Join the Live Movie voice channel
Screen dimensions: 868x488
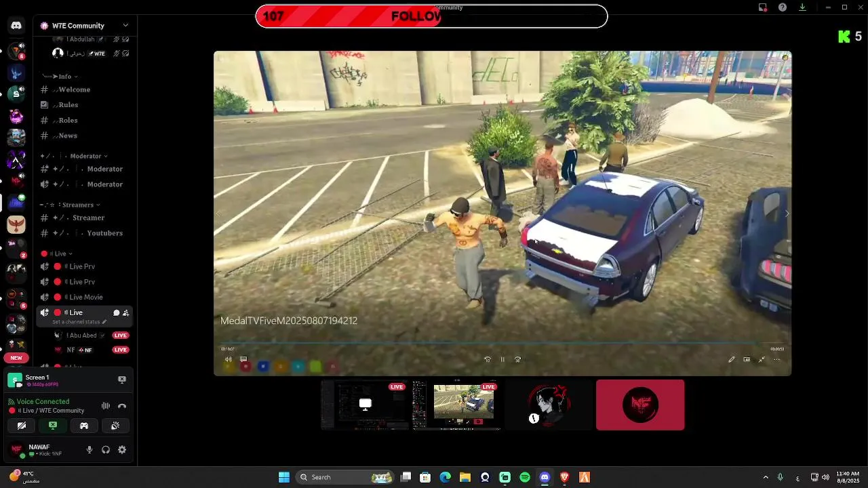(85, 297)
